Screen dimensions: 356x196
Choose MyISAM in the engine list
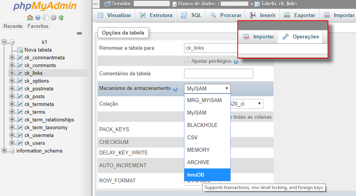click(x=207, y=113)
